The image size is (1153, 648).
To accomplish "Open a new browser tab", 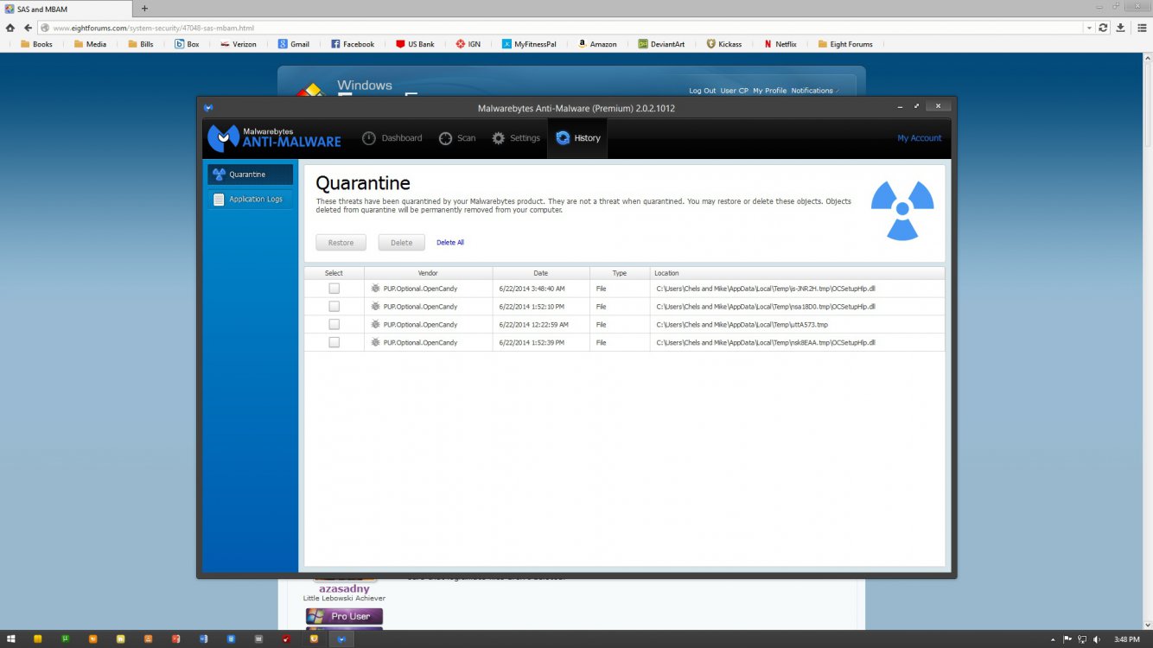I will (144, 9).
